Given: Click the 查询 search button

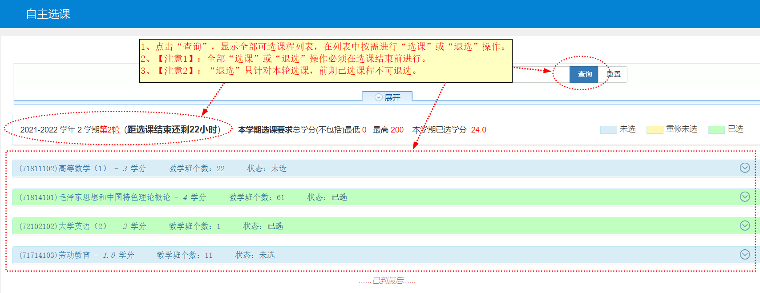Looking at the screenshot, I should (584, 74).
